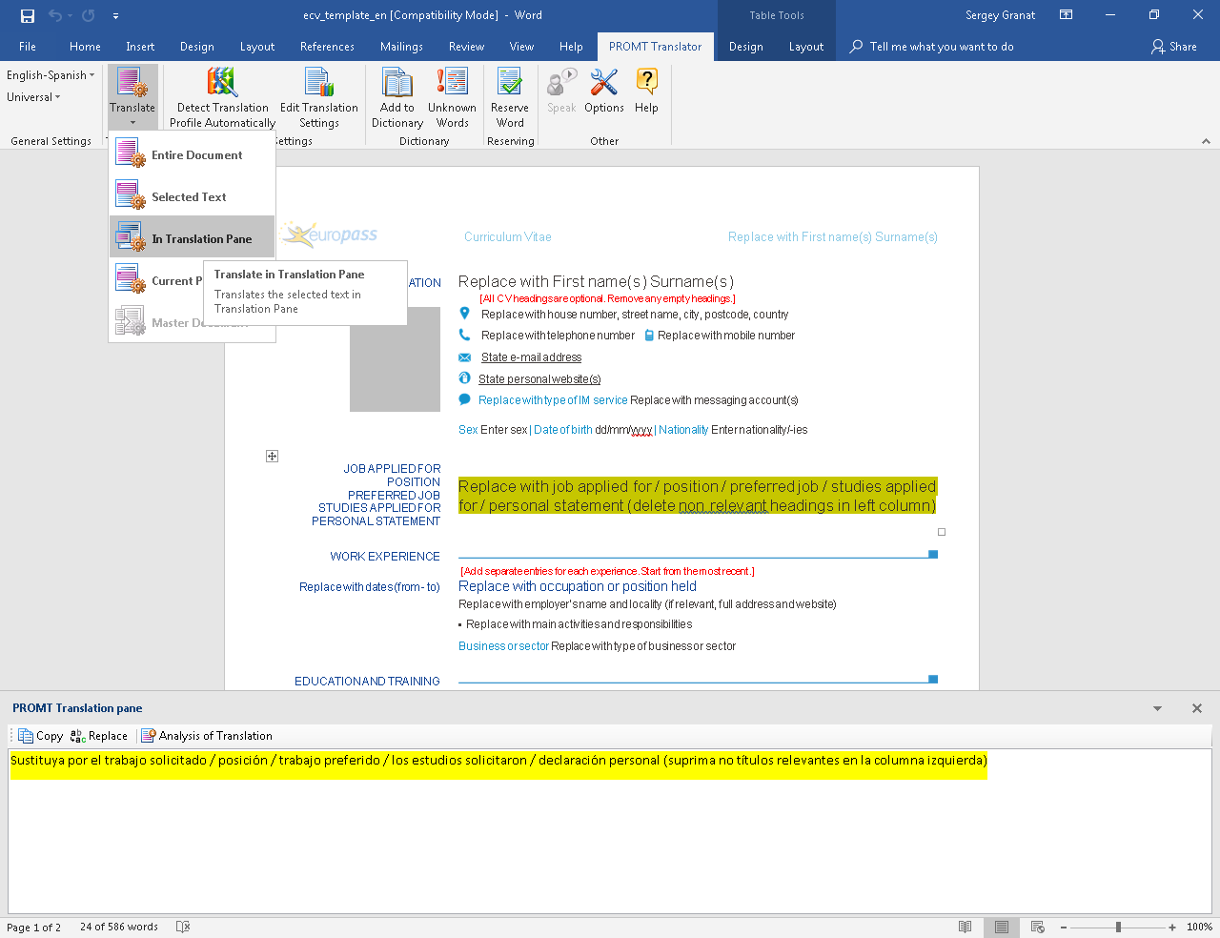The width and height of the screenshot is (1220, 938).
Task: Save document with the floppy disk icon
Action: (28, 15)
